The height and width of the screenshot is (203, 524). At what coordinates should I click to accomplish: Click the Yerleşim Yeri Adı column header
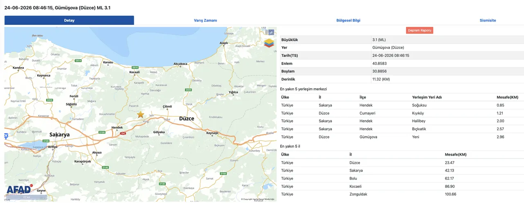coord(427,97)
